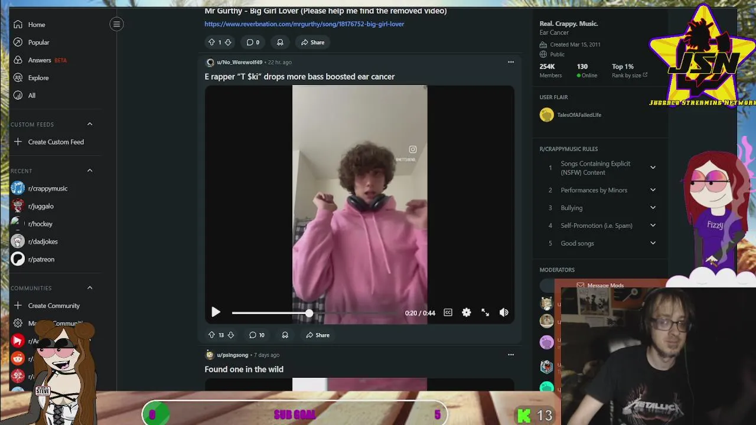Click the r/patreon community avatar icon
The height and width of the screenshot is (425, 756).
tap(18, 259)
